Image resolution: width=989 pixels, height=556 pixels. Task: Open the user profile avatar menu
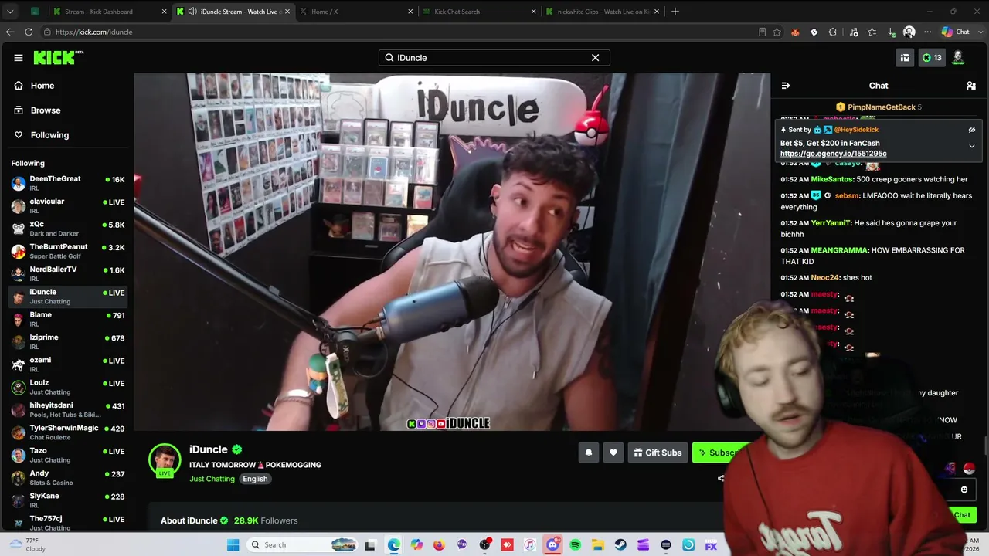tap(958, 58)
